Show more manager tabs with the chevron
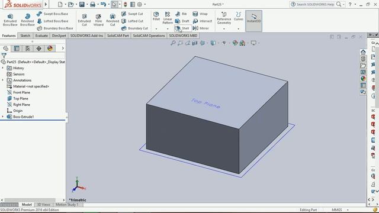Viewport: 379px width, 213px height. [x=63, y=49]
